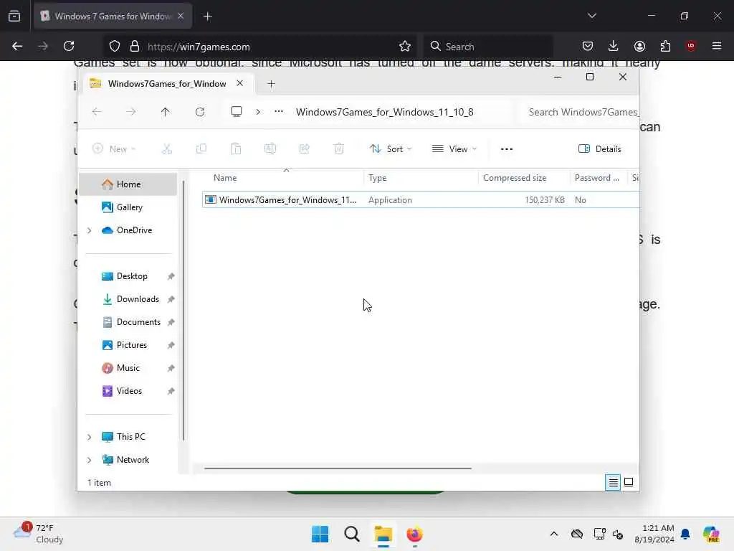Open Firefox Downloads panel
Viewport: 734px width, 551px height.
pos(614,46)
